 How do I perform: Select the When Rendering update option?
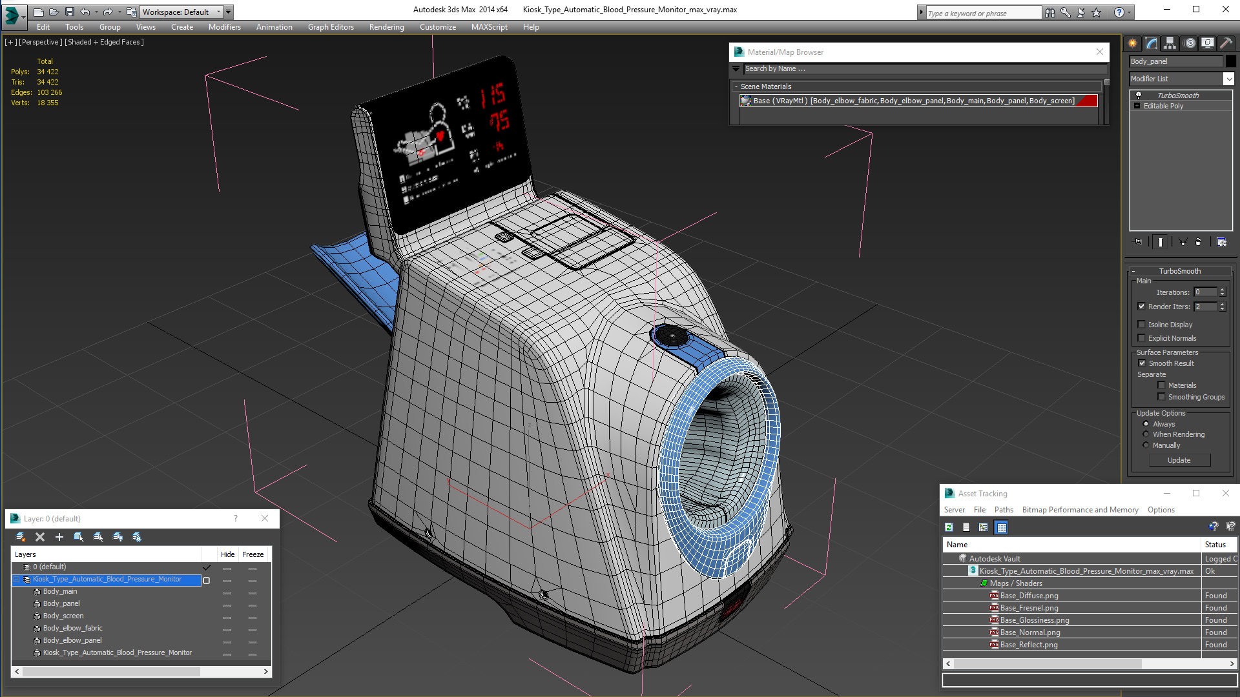[x=1146, y=434]
